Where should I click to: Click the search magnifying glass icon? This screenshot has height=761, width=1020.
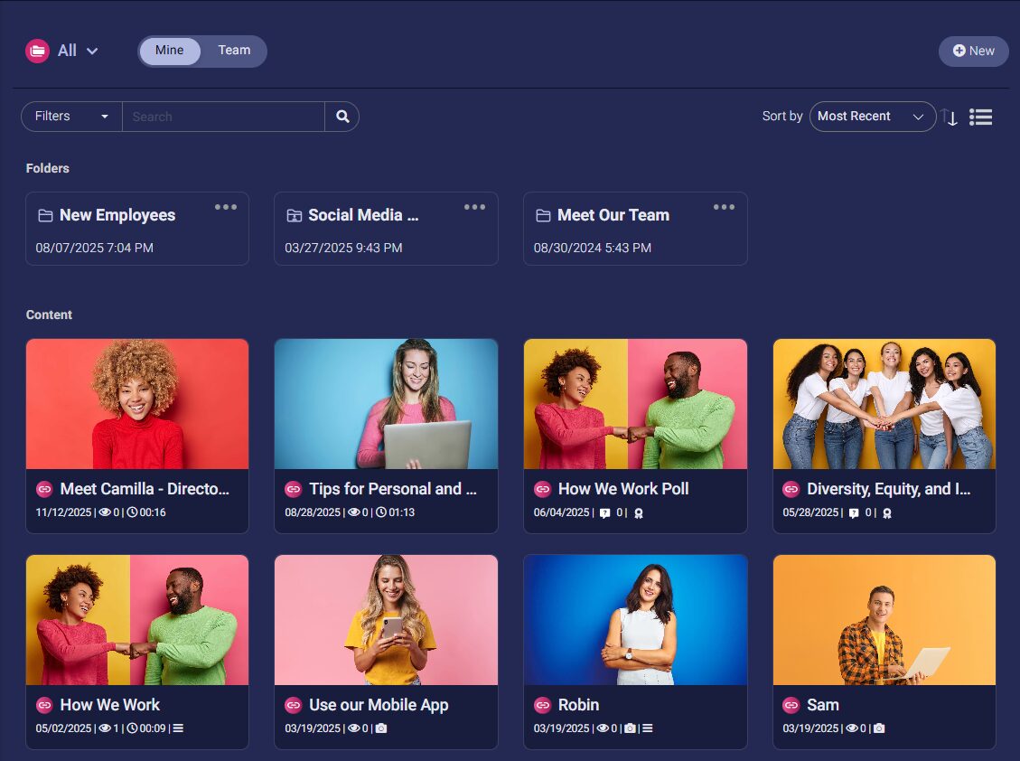(x=342, y=117)
